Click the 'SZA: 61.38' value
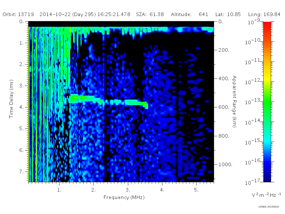Screen dimensions: 285x214 coord(150,14)
